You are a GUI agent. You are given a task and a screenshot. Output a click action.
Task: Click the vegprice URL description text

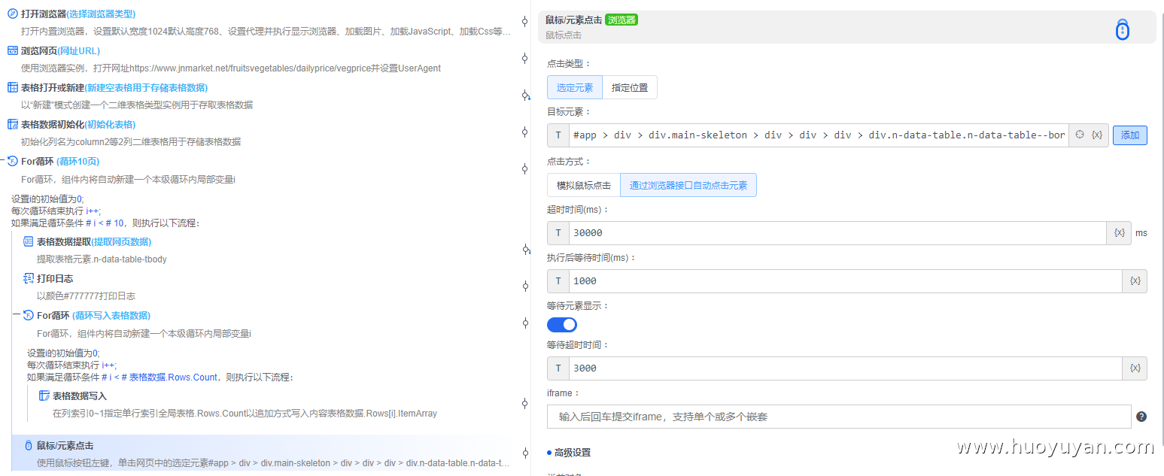point(231,68)
